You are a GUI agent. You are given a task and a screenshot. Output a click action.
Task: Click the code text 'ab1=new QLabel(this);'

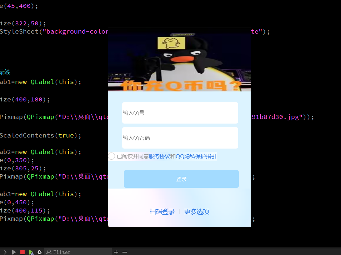point(40,82)
